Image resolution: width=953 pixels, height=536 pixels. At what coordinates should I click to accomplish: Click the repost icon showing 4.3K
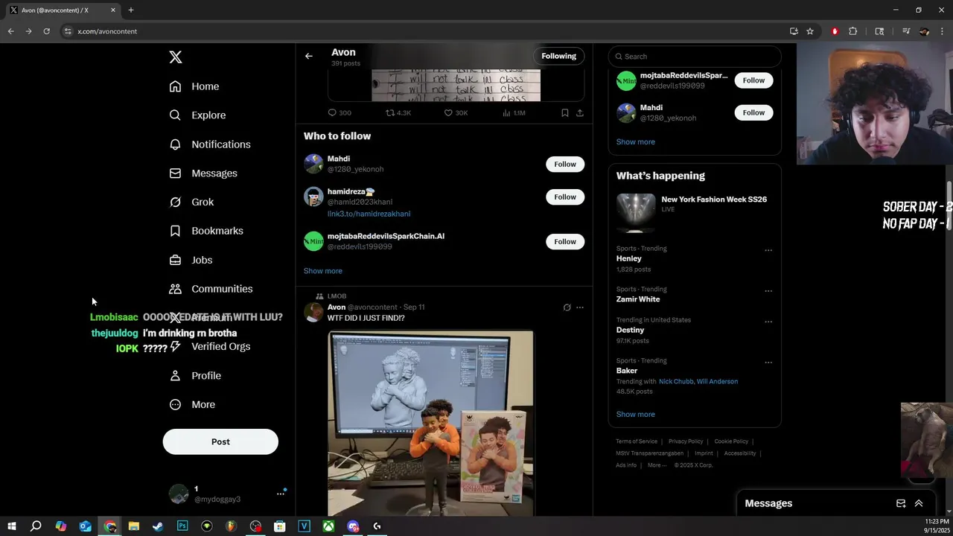coord(390,113)
